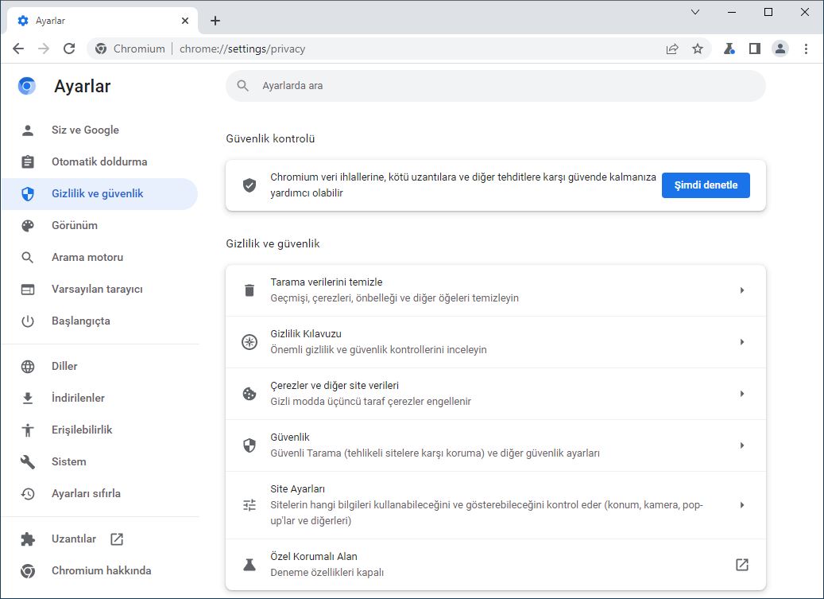Click the Ayarlar heading logo
This screenshot has width=824, height=599.
pyautogui.click(x=27, y=86)
